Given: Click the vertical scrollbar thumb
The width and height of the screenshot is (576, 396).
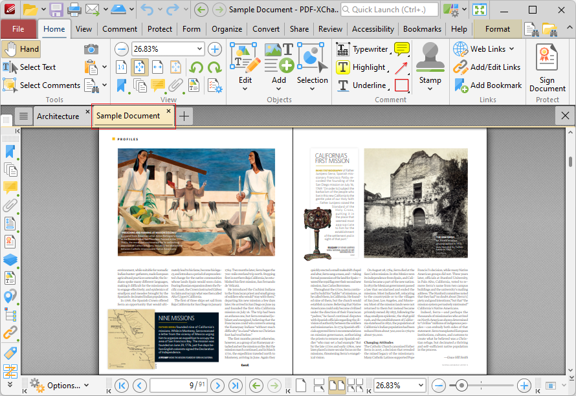Looking at the screenshot, I should point(570,161).
